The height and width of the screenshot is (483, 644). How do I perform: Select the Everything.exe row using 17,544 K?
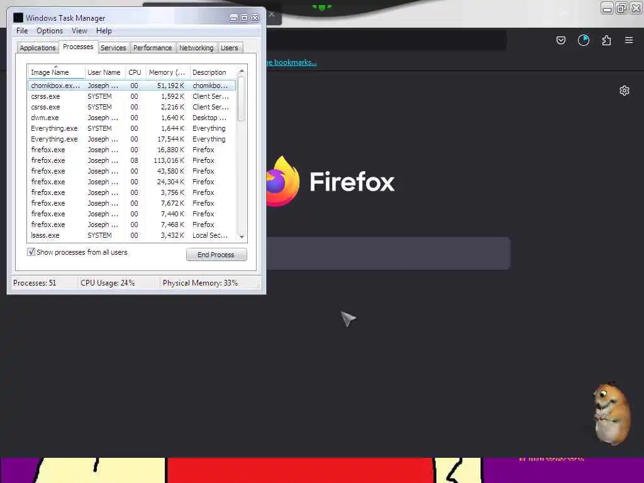132,139
